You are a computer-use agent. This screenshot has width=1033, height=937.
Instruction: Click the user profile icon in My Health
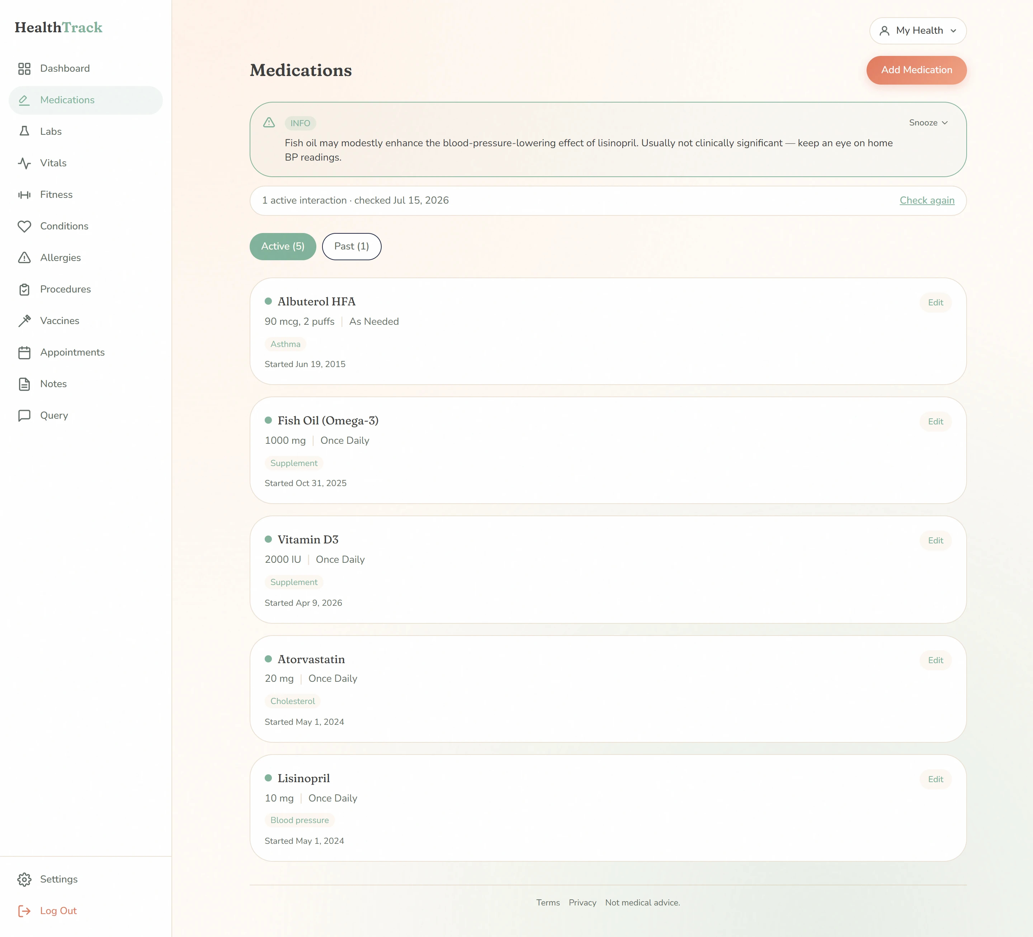885,31
